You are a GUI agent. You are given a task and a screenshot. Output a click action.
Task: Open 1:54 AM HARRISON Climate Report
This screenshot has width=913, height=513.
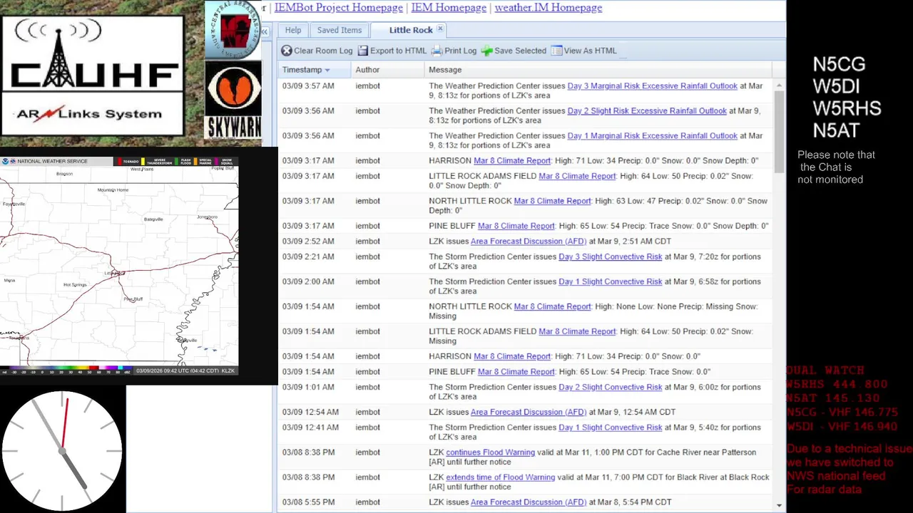512,356
